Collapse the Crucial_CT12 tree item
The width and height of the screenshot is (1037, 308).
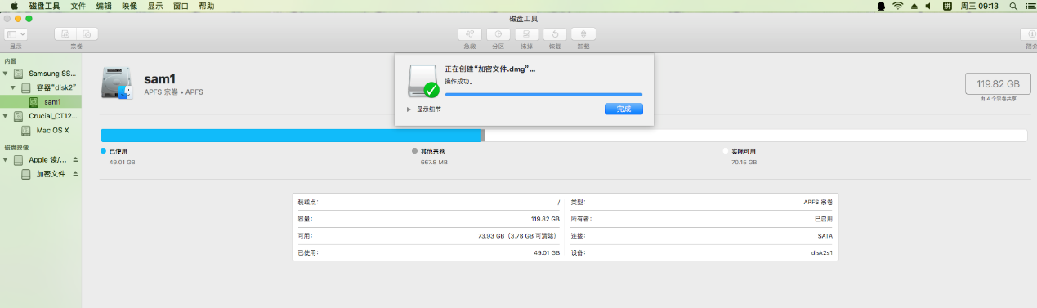6,116
